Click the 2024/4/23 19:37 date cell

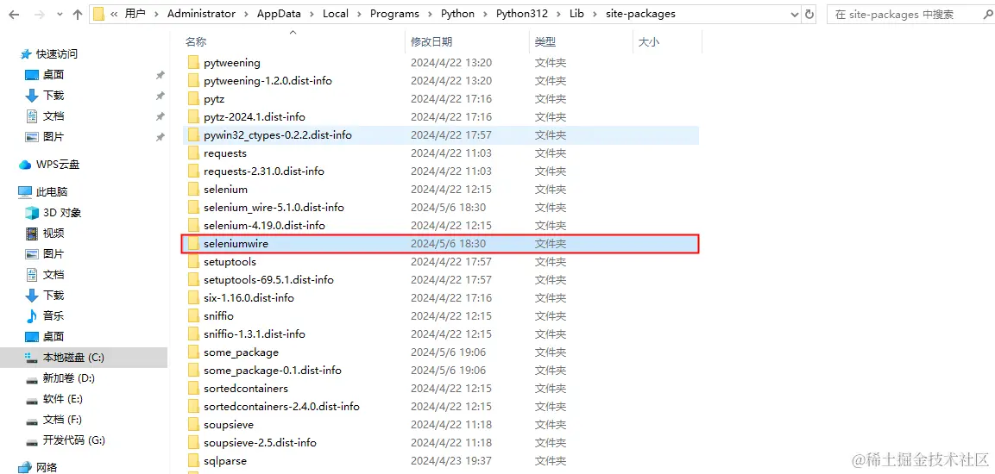[x=451, y=461]
